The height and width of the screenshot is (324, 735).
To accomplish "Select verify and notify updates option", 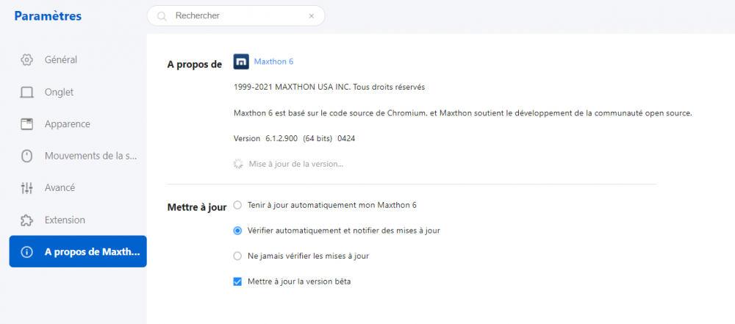I will tap(237, 230).
